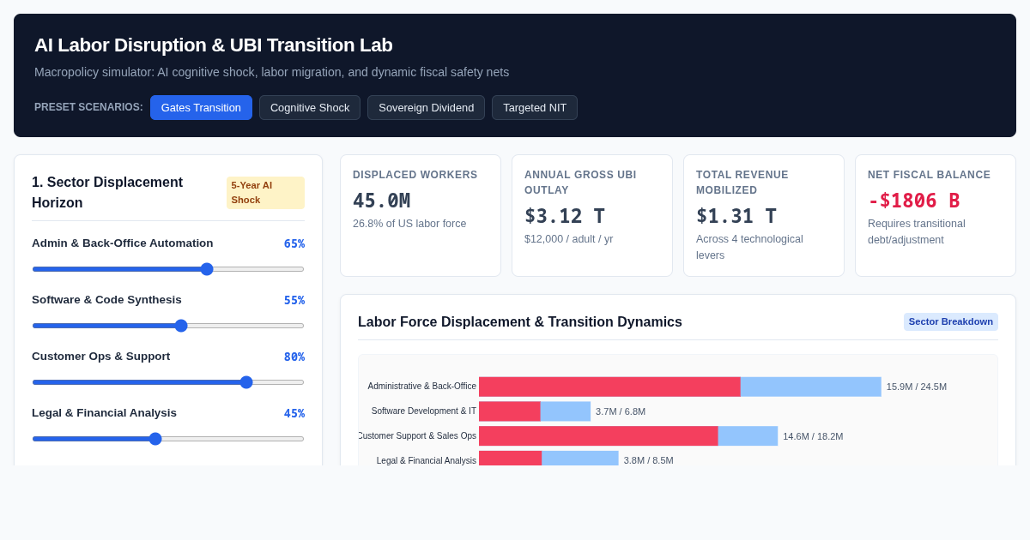
Task: Adjust Software & Code Synthesis slider
Action: point(168,326)
